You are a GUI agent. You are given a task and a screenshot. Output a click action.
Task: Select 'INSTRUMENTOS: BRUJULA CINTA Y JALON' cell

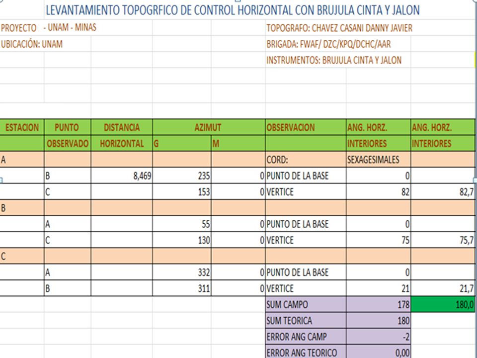tap(334, 60)
